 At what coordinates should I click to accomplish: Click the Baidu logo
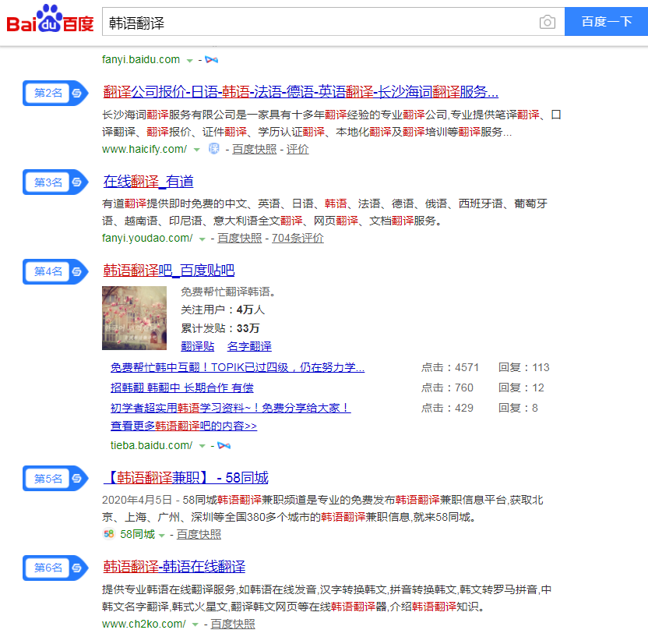pyautogui.click(x=50, y=19)
